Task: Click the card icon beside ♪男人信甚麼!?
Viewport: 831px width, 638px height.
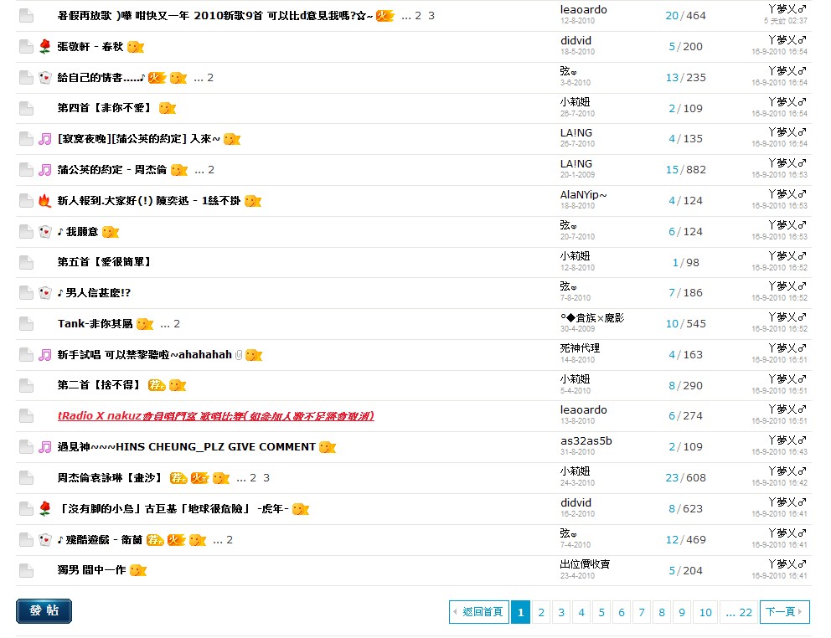Action: tap(45, 293)
